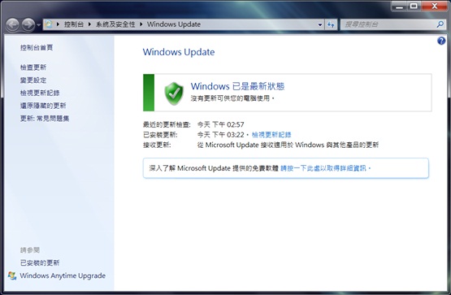Click the Back navigation arrow button
Screen dimensions: 451x295
click(13, 24)
